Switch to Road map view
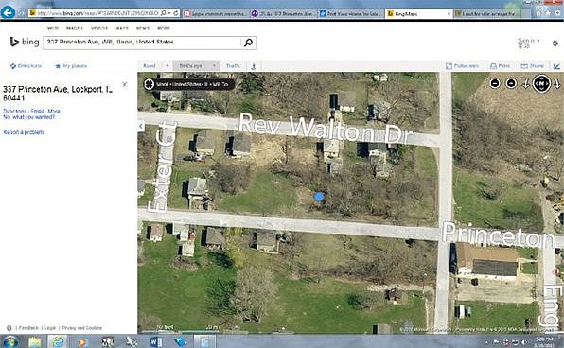The width and height of the screenshot is (564, 348). tap(150, 66)
